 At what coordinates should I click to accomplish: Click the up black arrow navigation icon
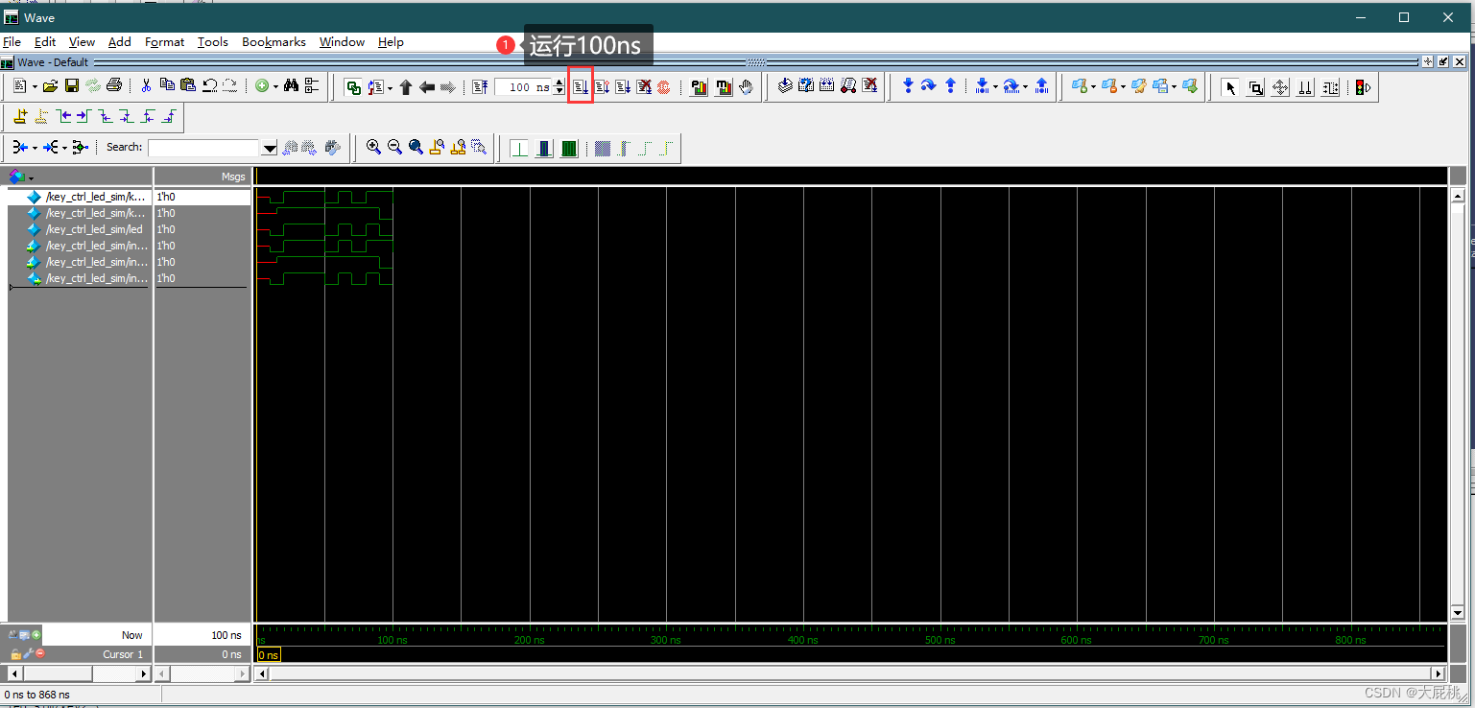[406, 87]
